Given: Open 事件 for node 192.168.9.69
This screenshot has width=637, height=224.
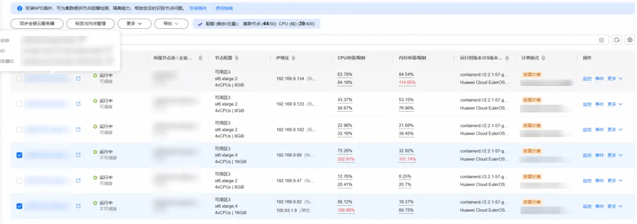Looking at the screenshot, I should pyautogui.click(x=600, y=155).
